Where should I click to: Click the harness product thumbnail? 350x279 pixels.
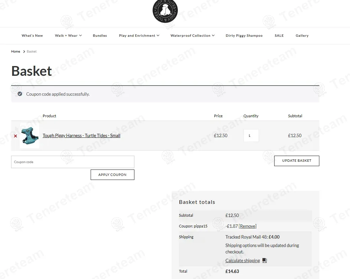click(29, 135)
